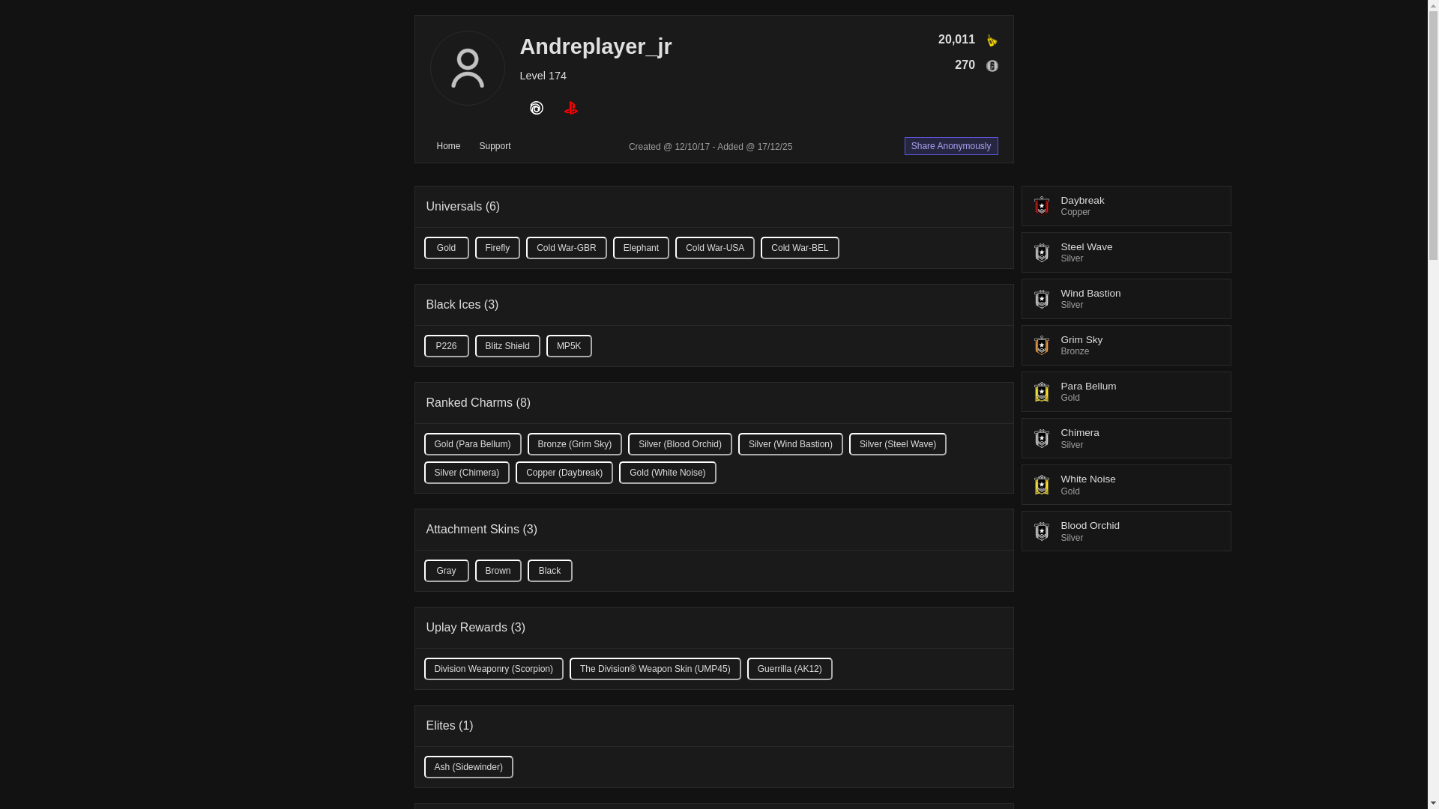Screen dimensions: 1439x809
Task: Select the Elephant universal skin tag
Action: point(641,248)
